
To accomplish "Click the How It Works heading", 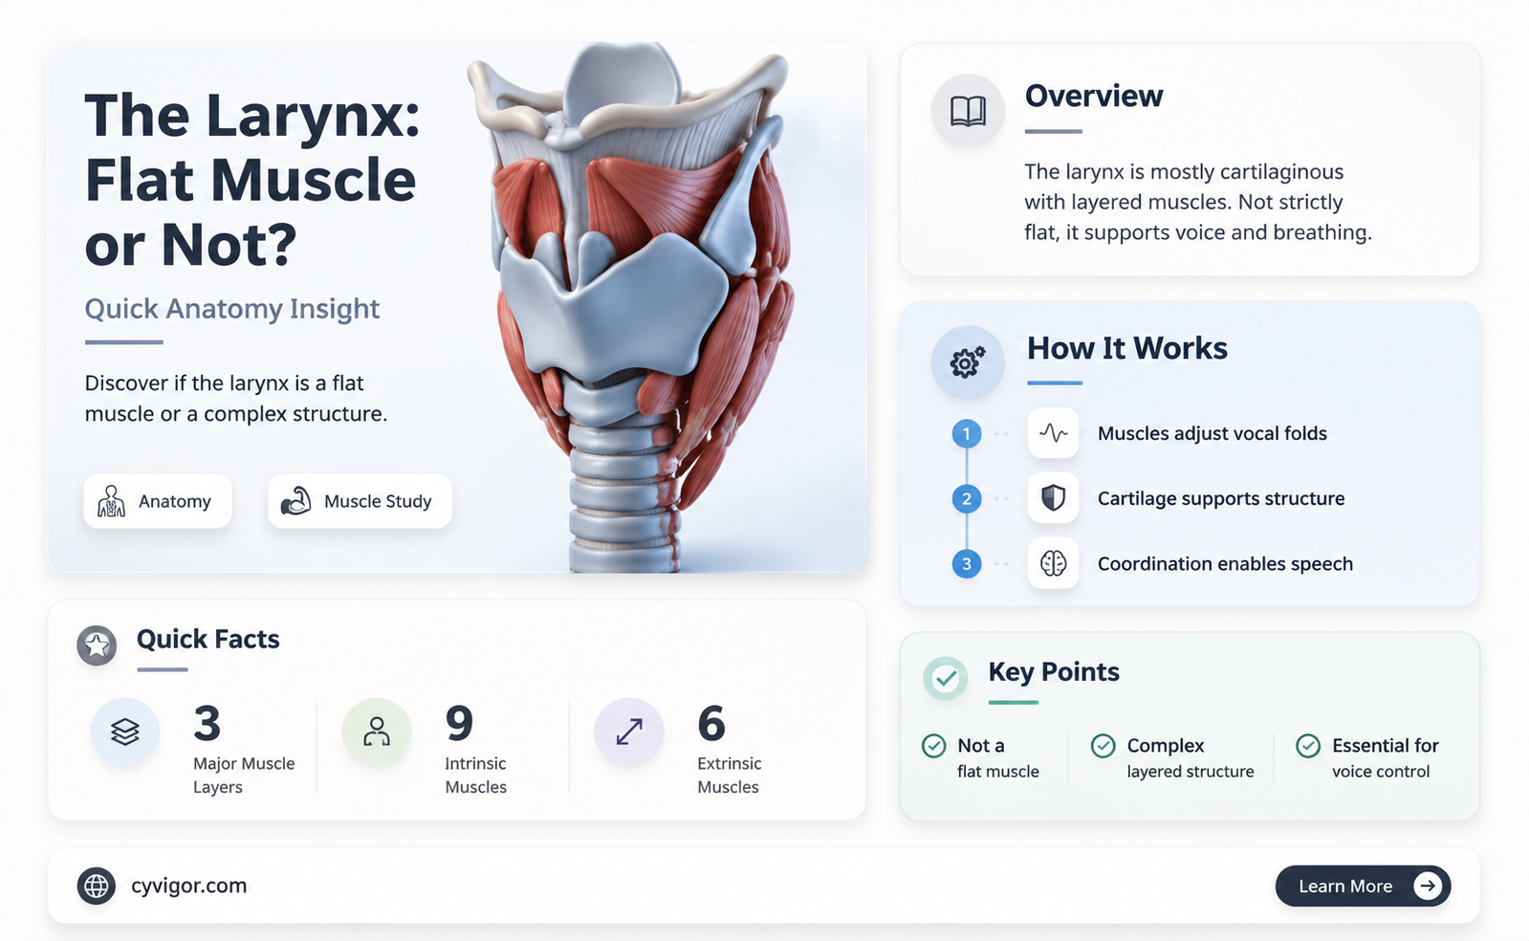I will coord(1127,348).
